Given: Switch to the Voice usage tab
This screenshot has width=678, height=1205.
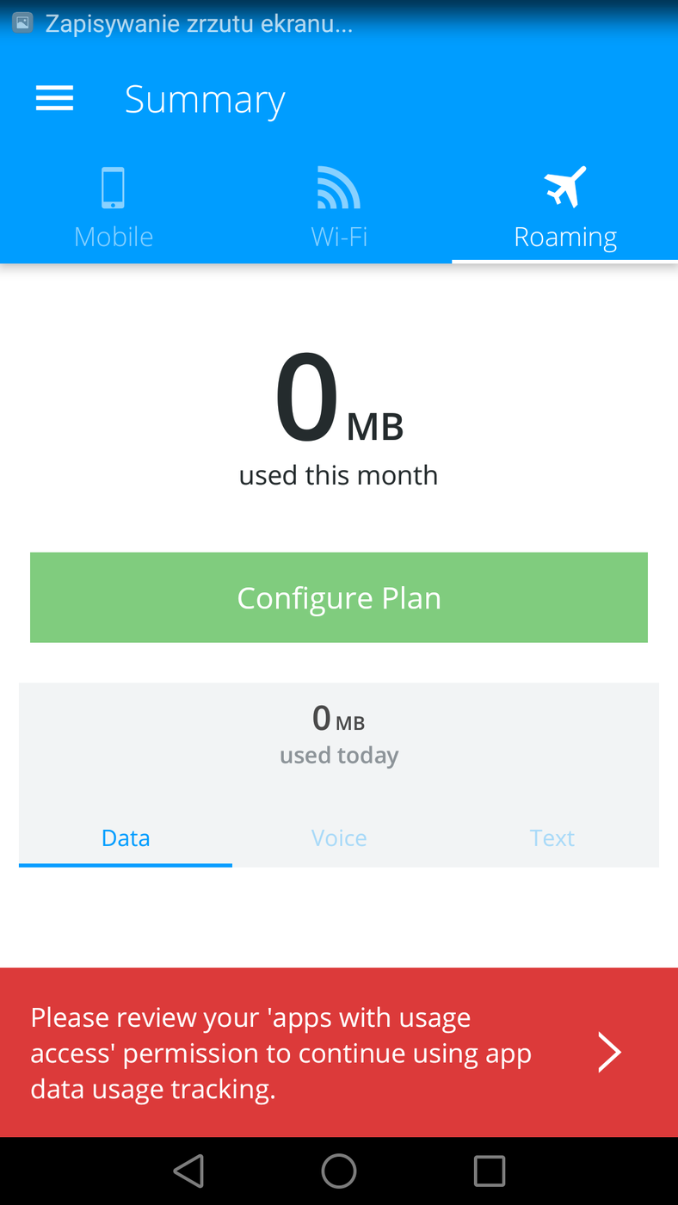Looking at the screenshot, I should [339, 837].
